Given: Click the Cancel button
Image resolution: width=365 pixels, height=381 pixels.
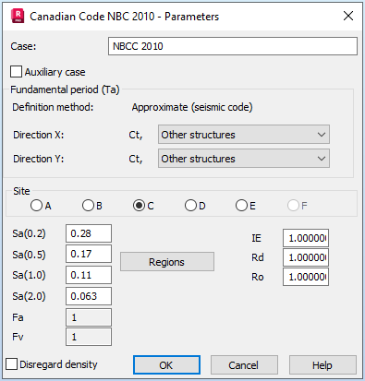Looking at the screenshot, I should [x=244, y=365].
